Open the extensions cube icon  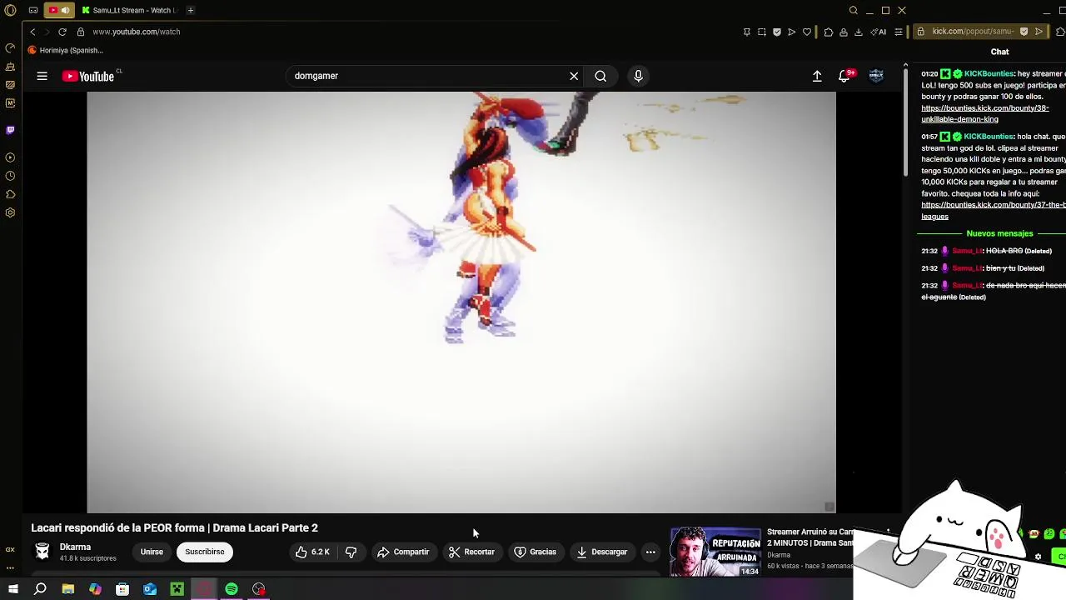pyautogui.click(x=829, y=32)
